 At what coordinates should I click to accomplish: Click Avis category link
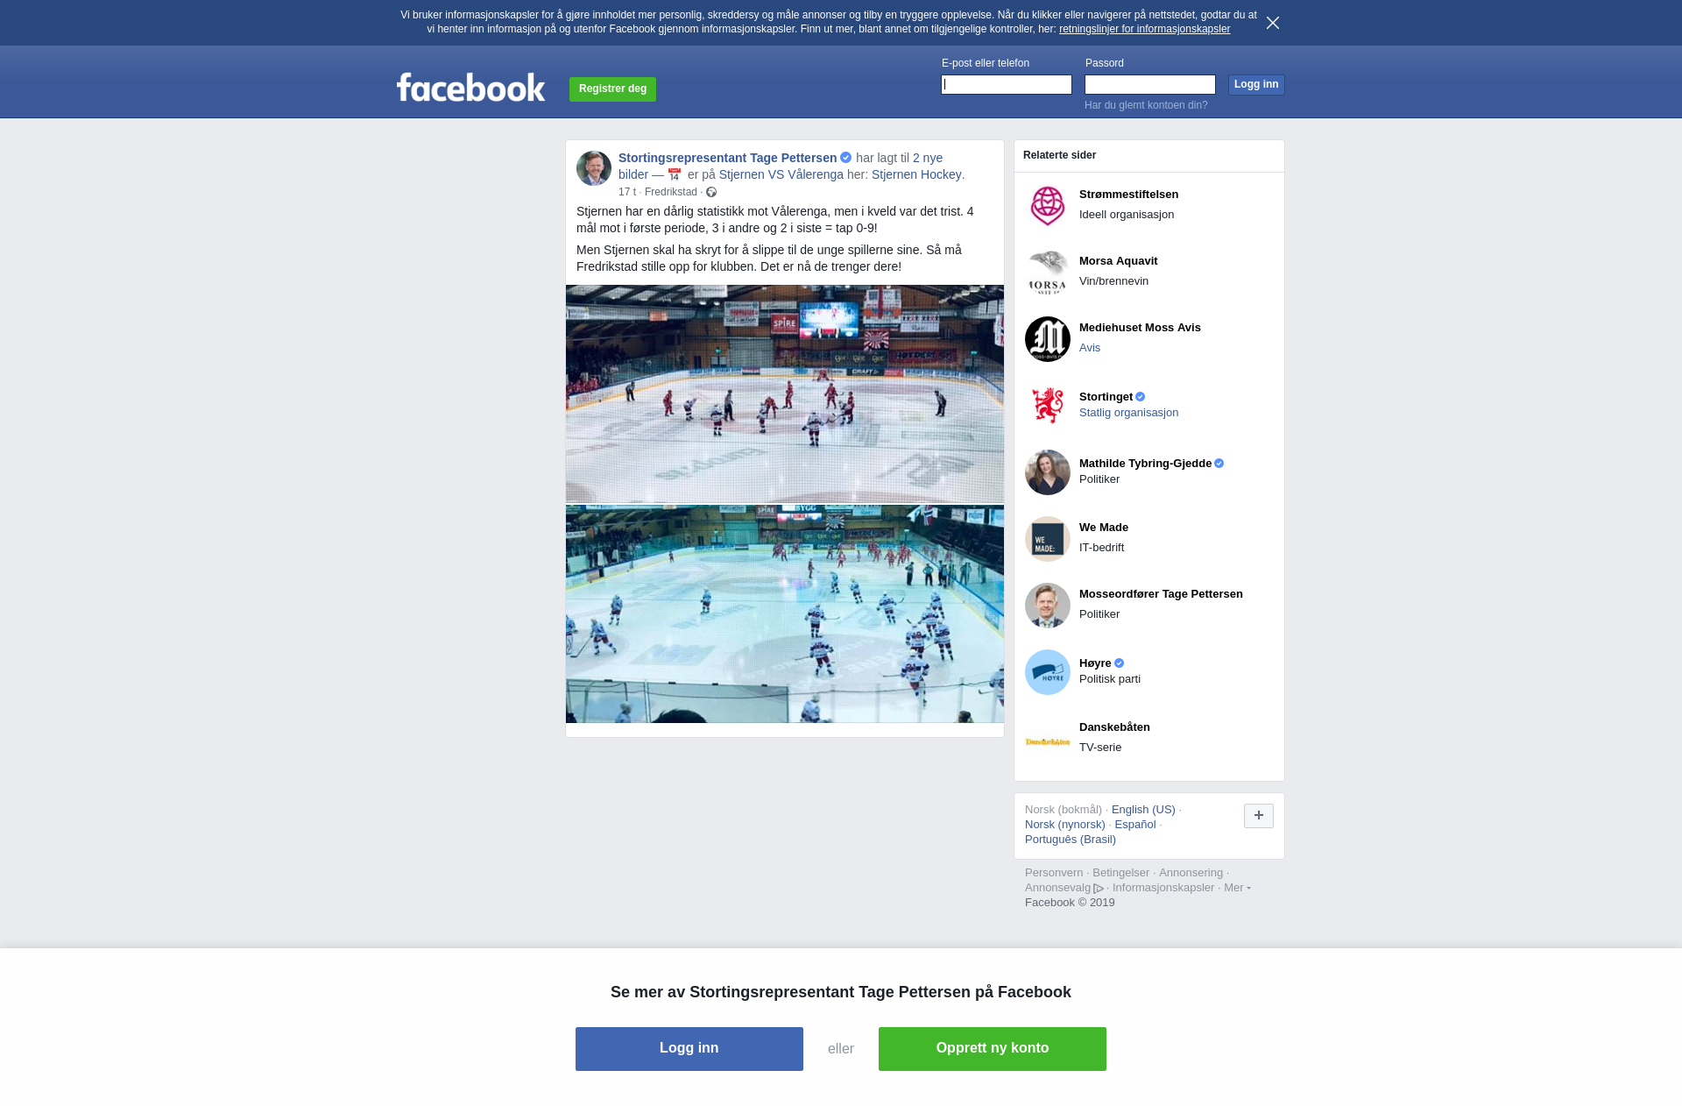[x=1090, y=348]
